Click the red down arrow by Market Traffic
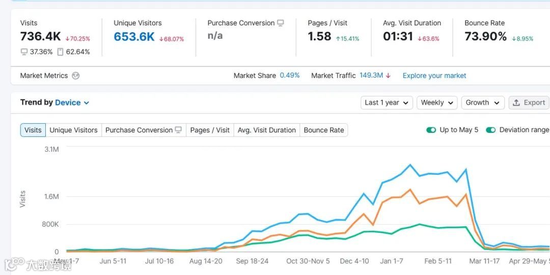 [388, 76]
